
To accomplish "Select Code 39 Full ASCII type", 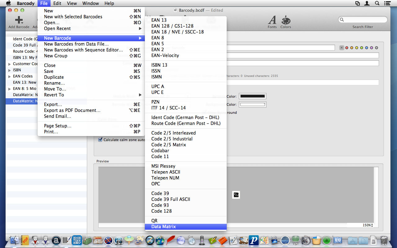I will tap(186, 199).
